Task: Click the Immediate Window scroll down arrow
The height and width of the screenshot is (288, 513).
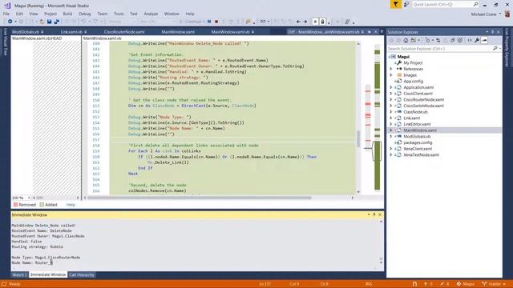Action: [381, 263]
